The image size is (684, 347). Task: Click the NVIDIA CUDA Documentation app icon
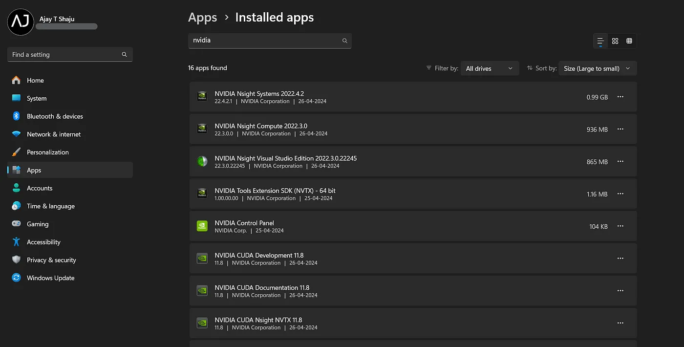202,290
